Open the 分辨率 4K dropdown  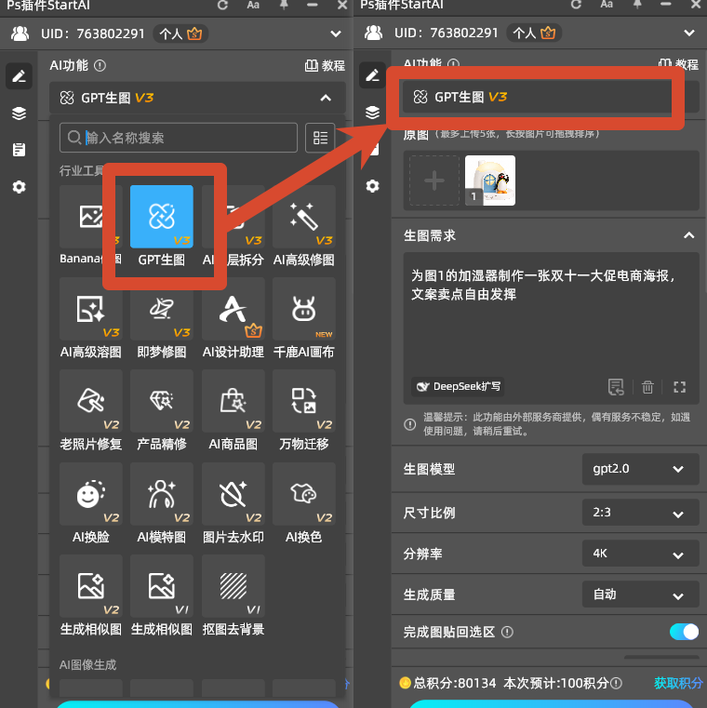641,554
